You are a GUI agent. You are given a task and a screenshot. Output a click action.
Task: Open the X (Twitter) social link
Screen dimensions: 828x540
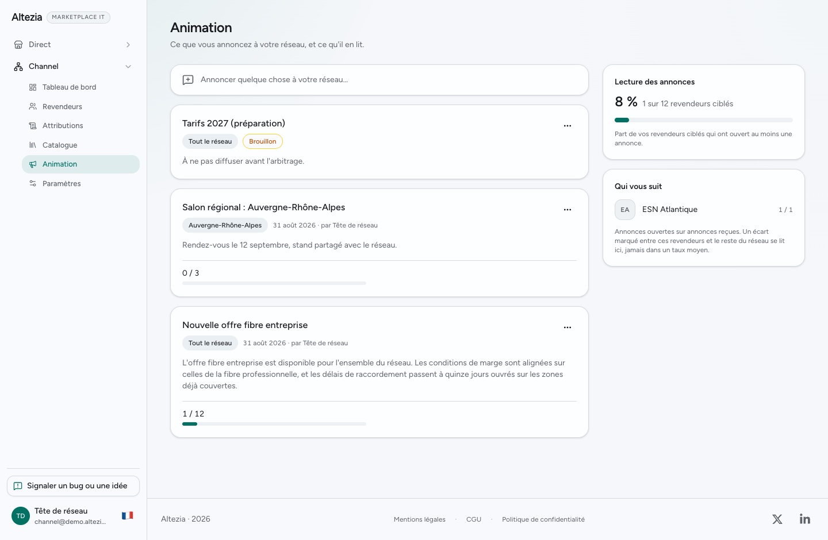[x=777, y=519]
